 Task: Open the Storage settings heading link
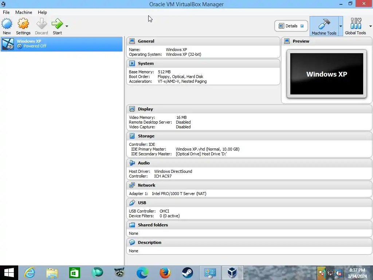click(x=146, y=136)
